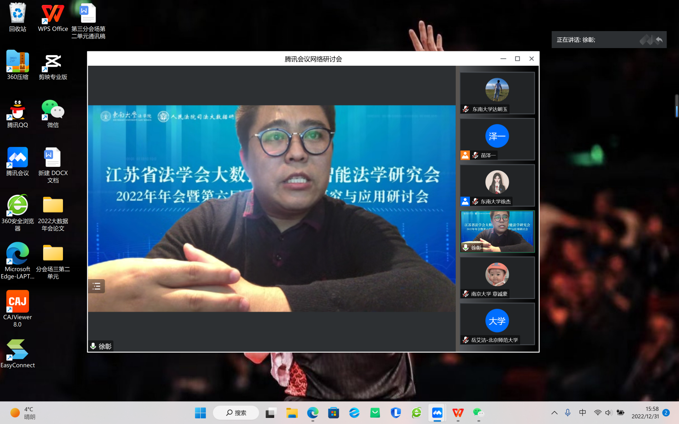The image size is (679, 424).
Task: Select 徐彰 video thumbnail in sidebar
Action: click(497, 231)
